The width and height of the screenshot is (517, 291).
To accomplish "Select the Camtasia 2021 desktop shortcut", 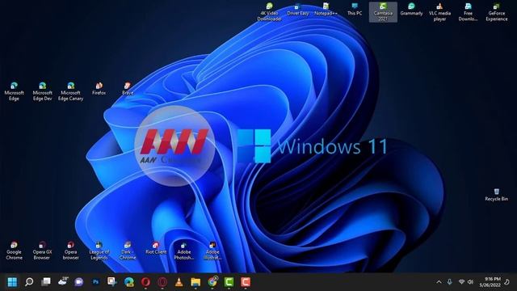I will point(383,12).
